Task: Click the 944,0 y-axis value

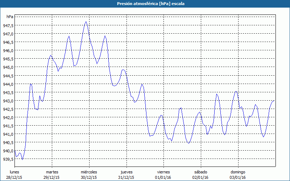Action: coord(8,84)
